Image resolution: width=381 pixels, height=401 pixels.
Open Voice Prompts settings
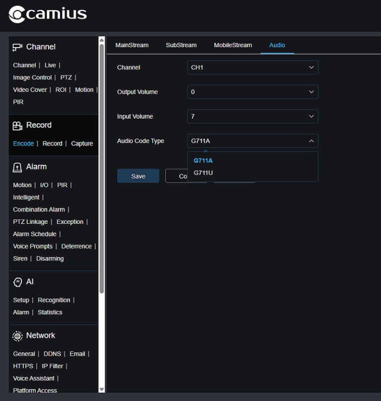coord(33,246)
